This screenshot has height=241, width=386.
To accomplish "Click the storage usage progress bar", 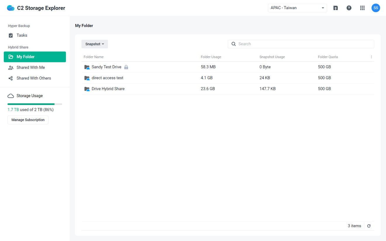I will point(35,104).
